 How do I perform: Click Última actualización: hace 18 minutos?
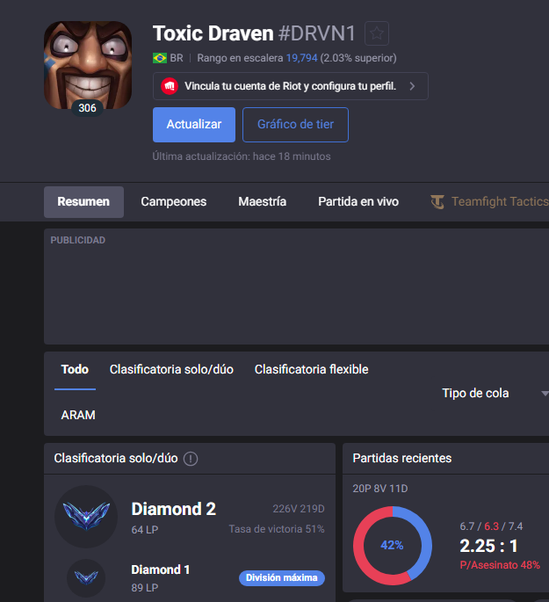pos(242,156)
